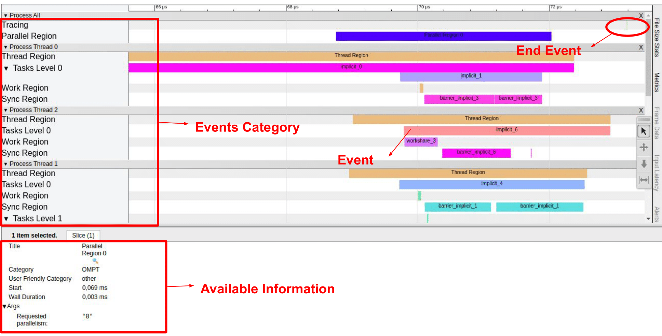
Task: Select the Thread 1 Thread Region slice
Action: click(468, 173)
